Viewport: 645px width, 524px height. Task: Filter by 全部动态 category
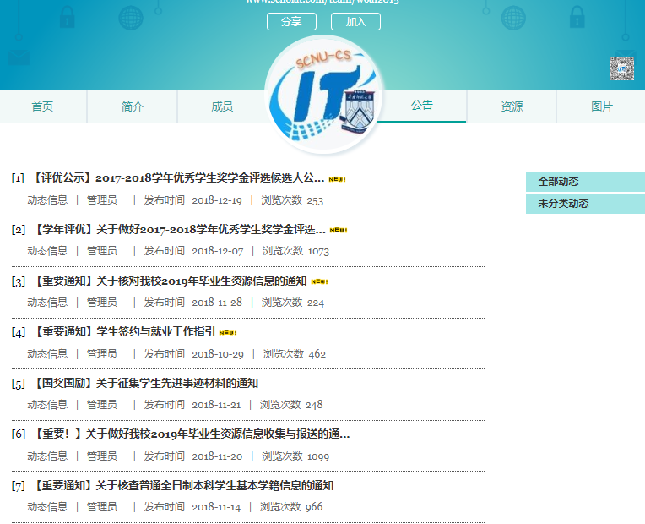[x=558, y=182]
